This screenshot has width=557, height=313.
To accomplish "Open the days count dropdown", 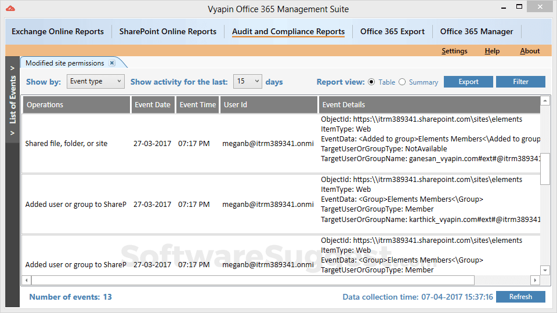I will 248,82.
